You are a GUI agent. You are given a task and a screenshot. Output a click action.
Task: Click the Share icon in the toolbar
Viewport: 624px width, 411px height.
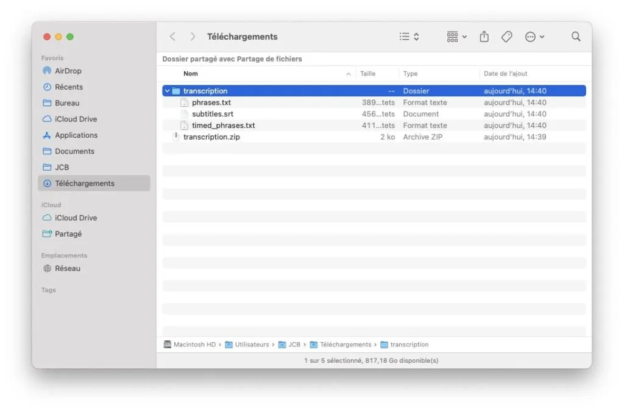pyautogui.click(x=484, y=36)
